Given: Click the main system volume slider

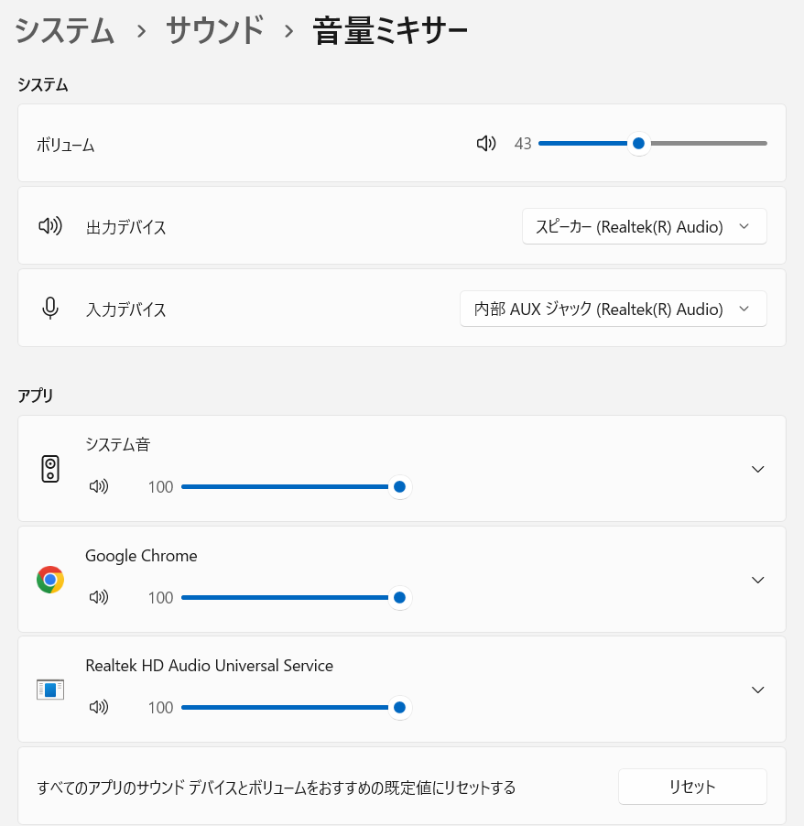Looking at the screenshot, I should click(x=638, y=143).
